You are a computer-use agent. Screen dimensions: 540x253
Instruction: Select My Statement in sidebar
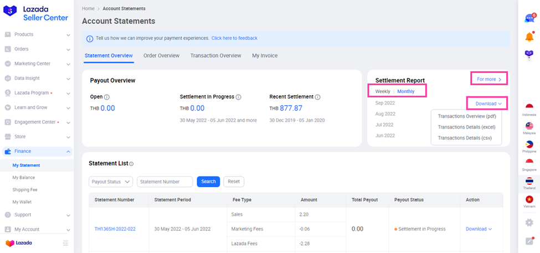[26, 165]
